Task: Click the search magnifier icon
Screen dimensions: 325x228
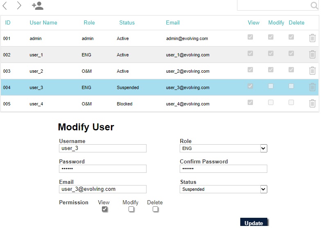Action: click(314, 5)
